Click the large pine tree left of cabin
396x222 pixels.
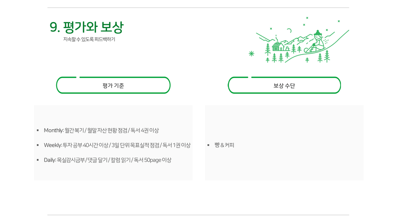268,49
